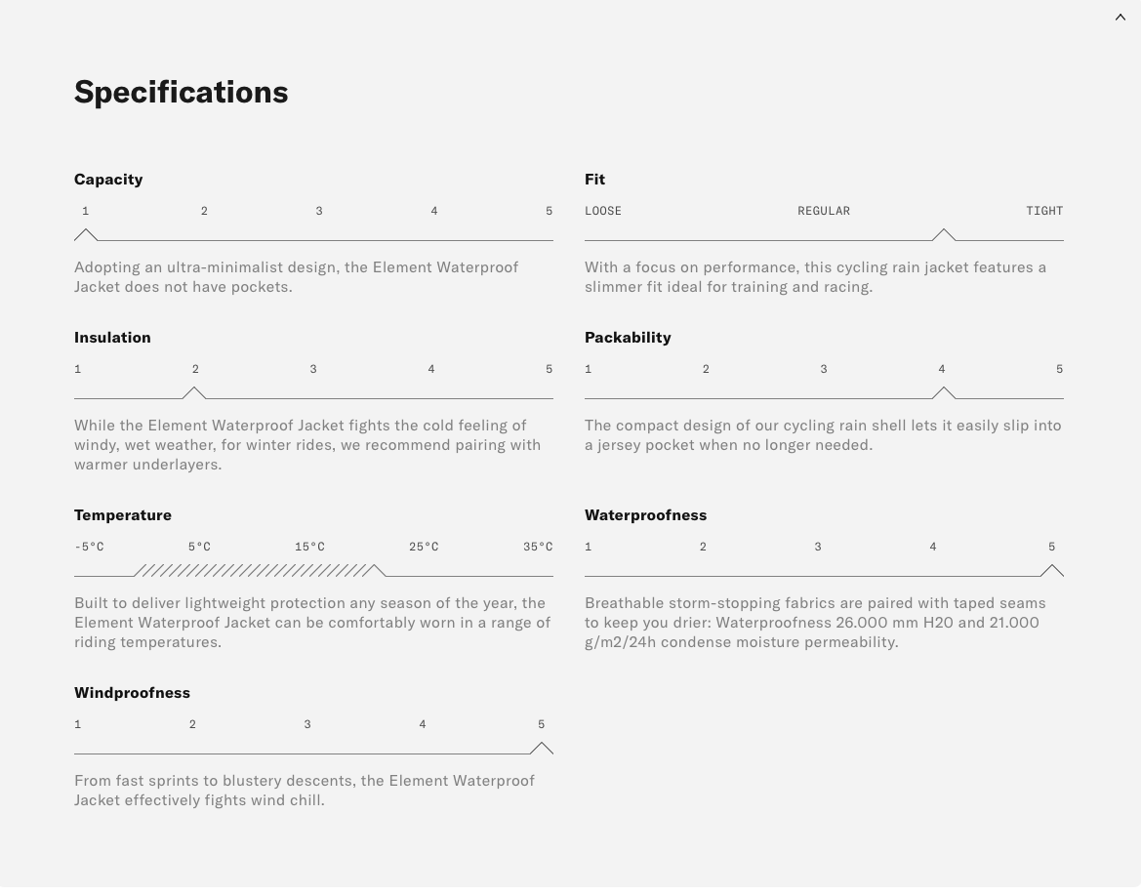Screen dimensions: 1141x896
Task: Click the Capacity scale triangle marker
Action: pos(86,235)
